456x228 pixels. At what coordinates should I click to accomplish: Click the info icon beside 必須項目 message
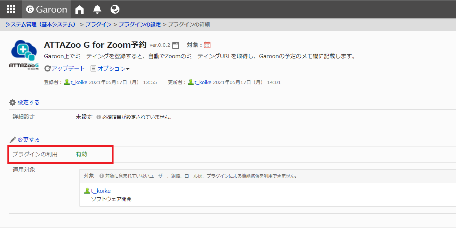(x=99, y=117)
